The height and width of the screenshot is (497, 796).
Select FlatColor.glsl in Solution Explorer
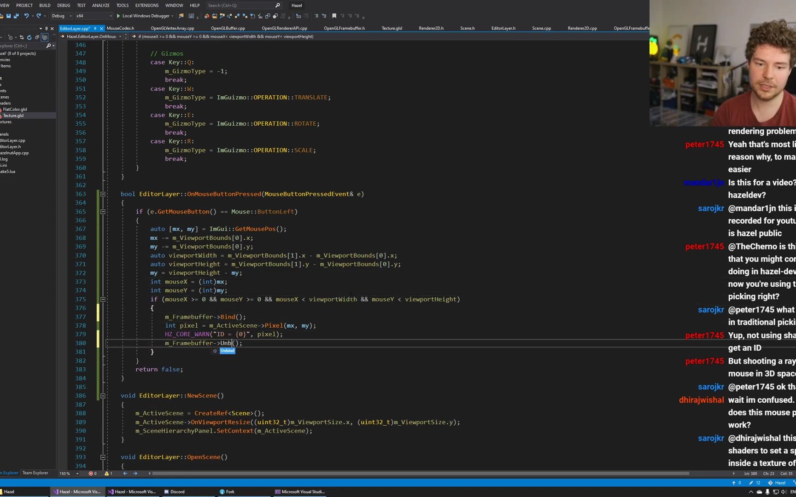click(15, 110)
